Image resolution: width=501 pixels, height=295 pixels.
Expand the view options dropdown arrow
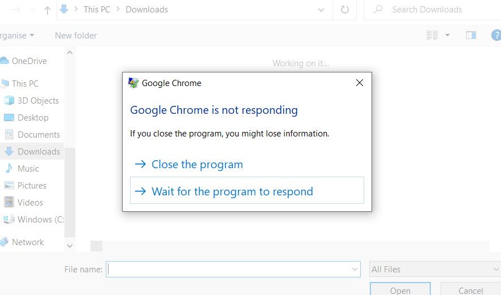click(x=447, y=35)
